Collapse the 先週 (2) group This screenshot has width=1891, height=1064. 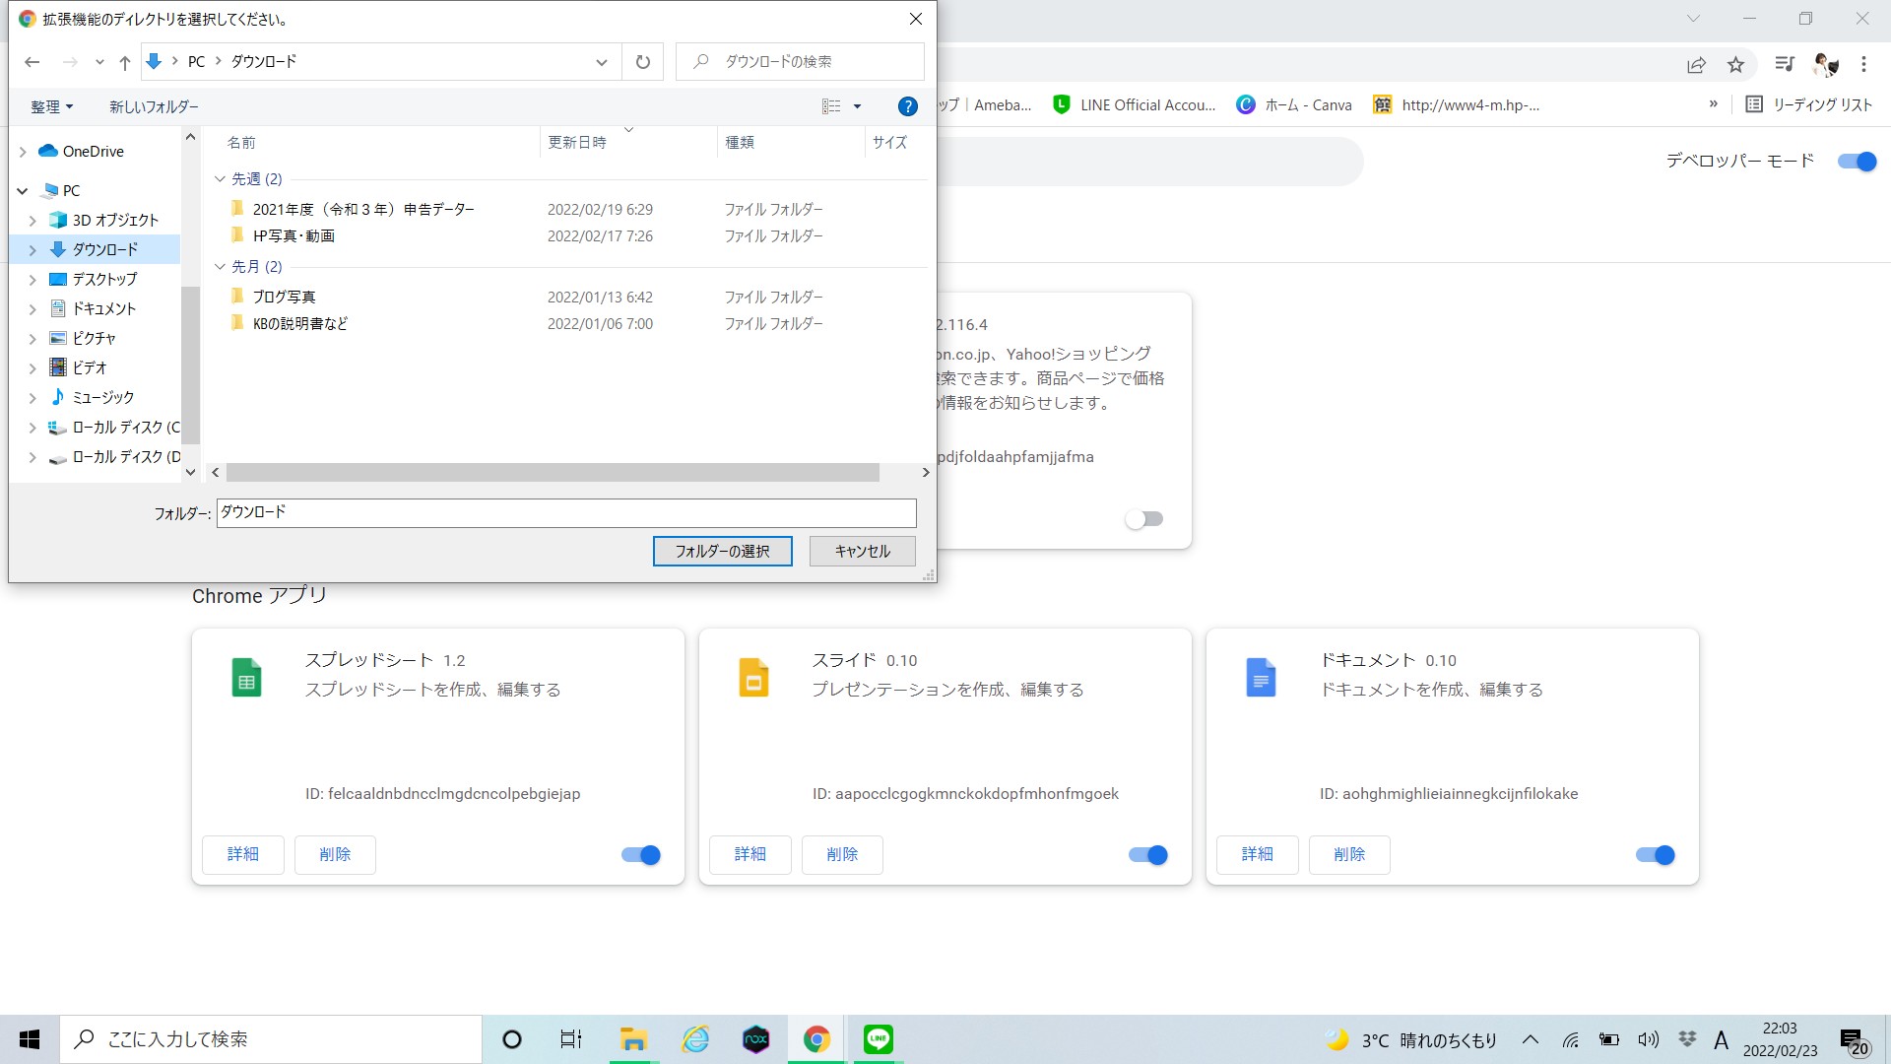(220, 179)
